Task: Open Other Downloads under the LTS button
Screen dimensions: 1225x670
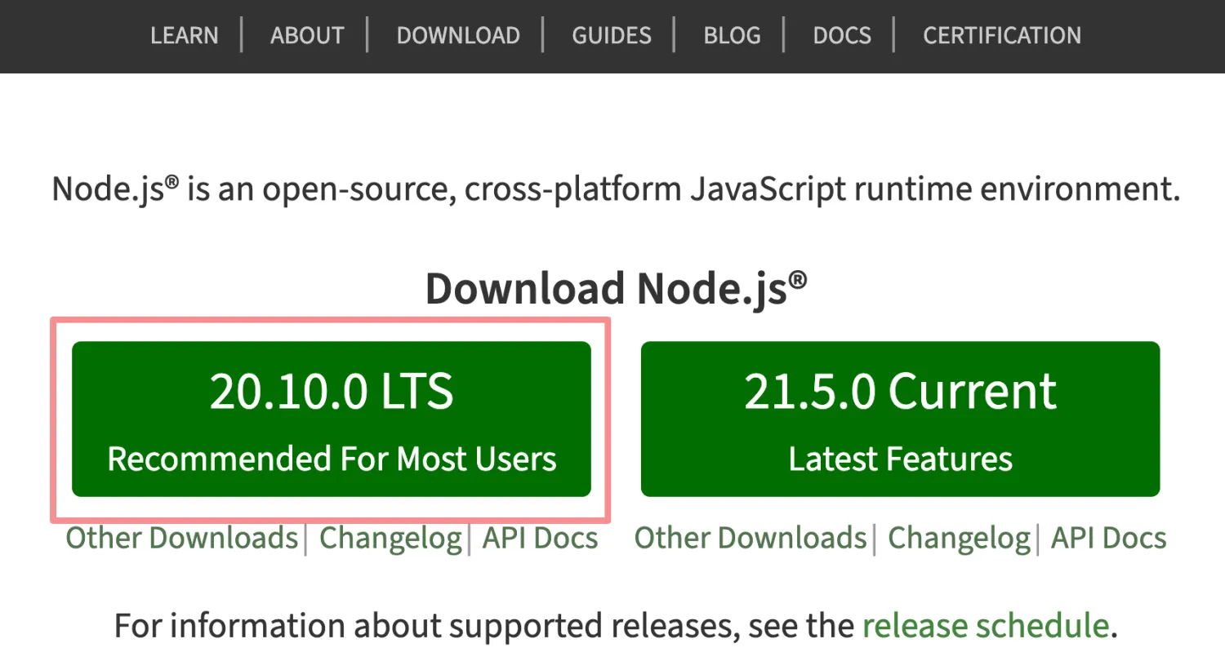Action: click(x=182, y=538)
